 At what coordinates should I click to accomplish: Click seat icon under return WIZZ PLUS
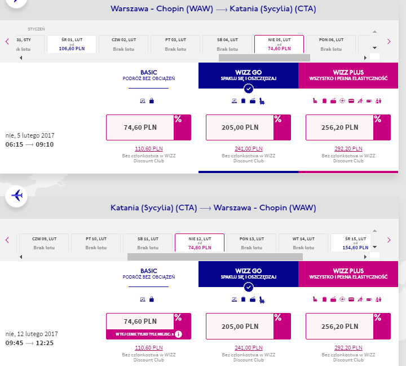[x=315, y=299]
